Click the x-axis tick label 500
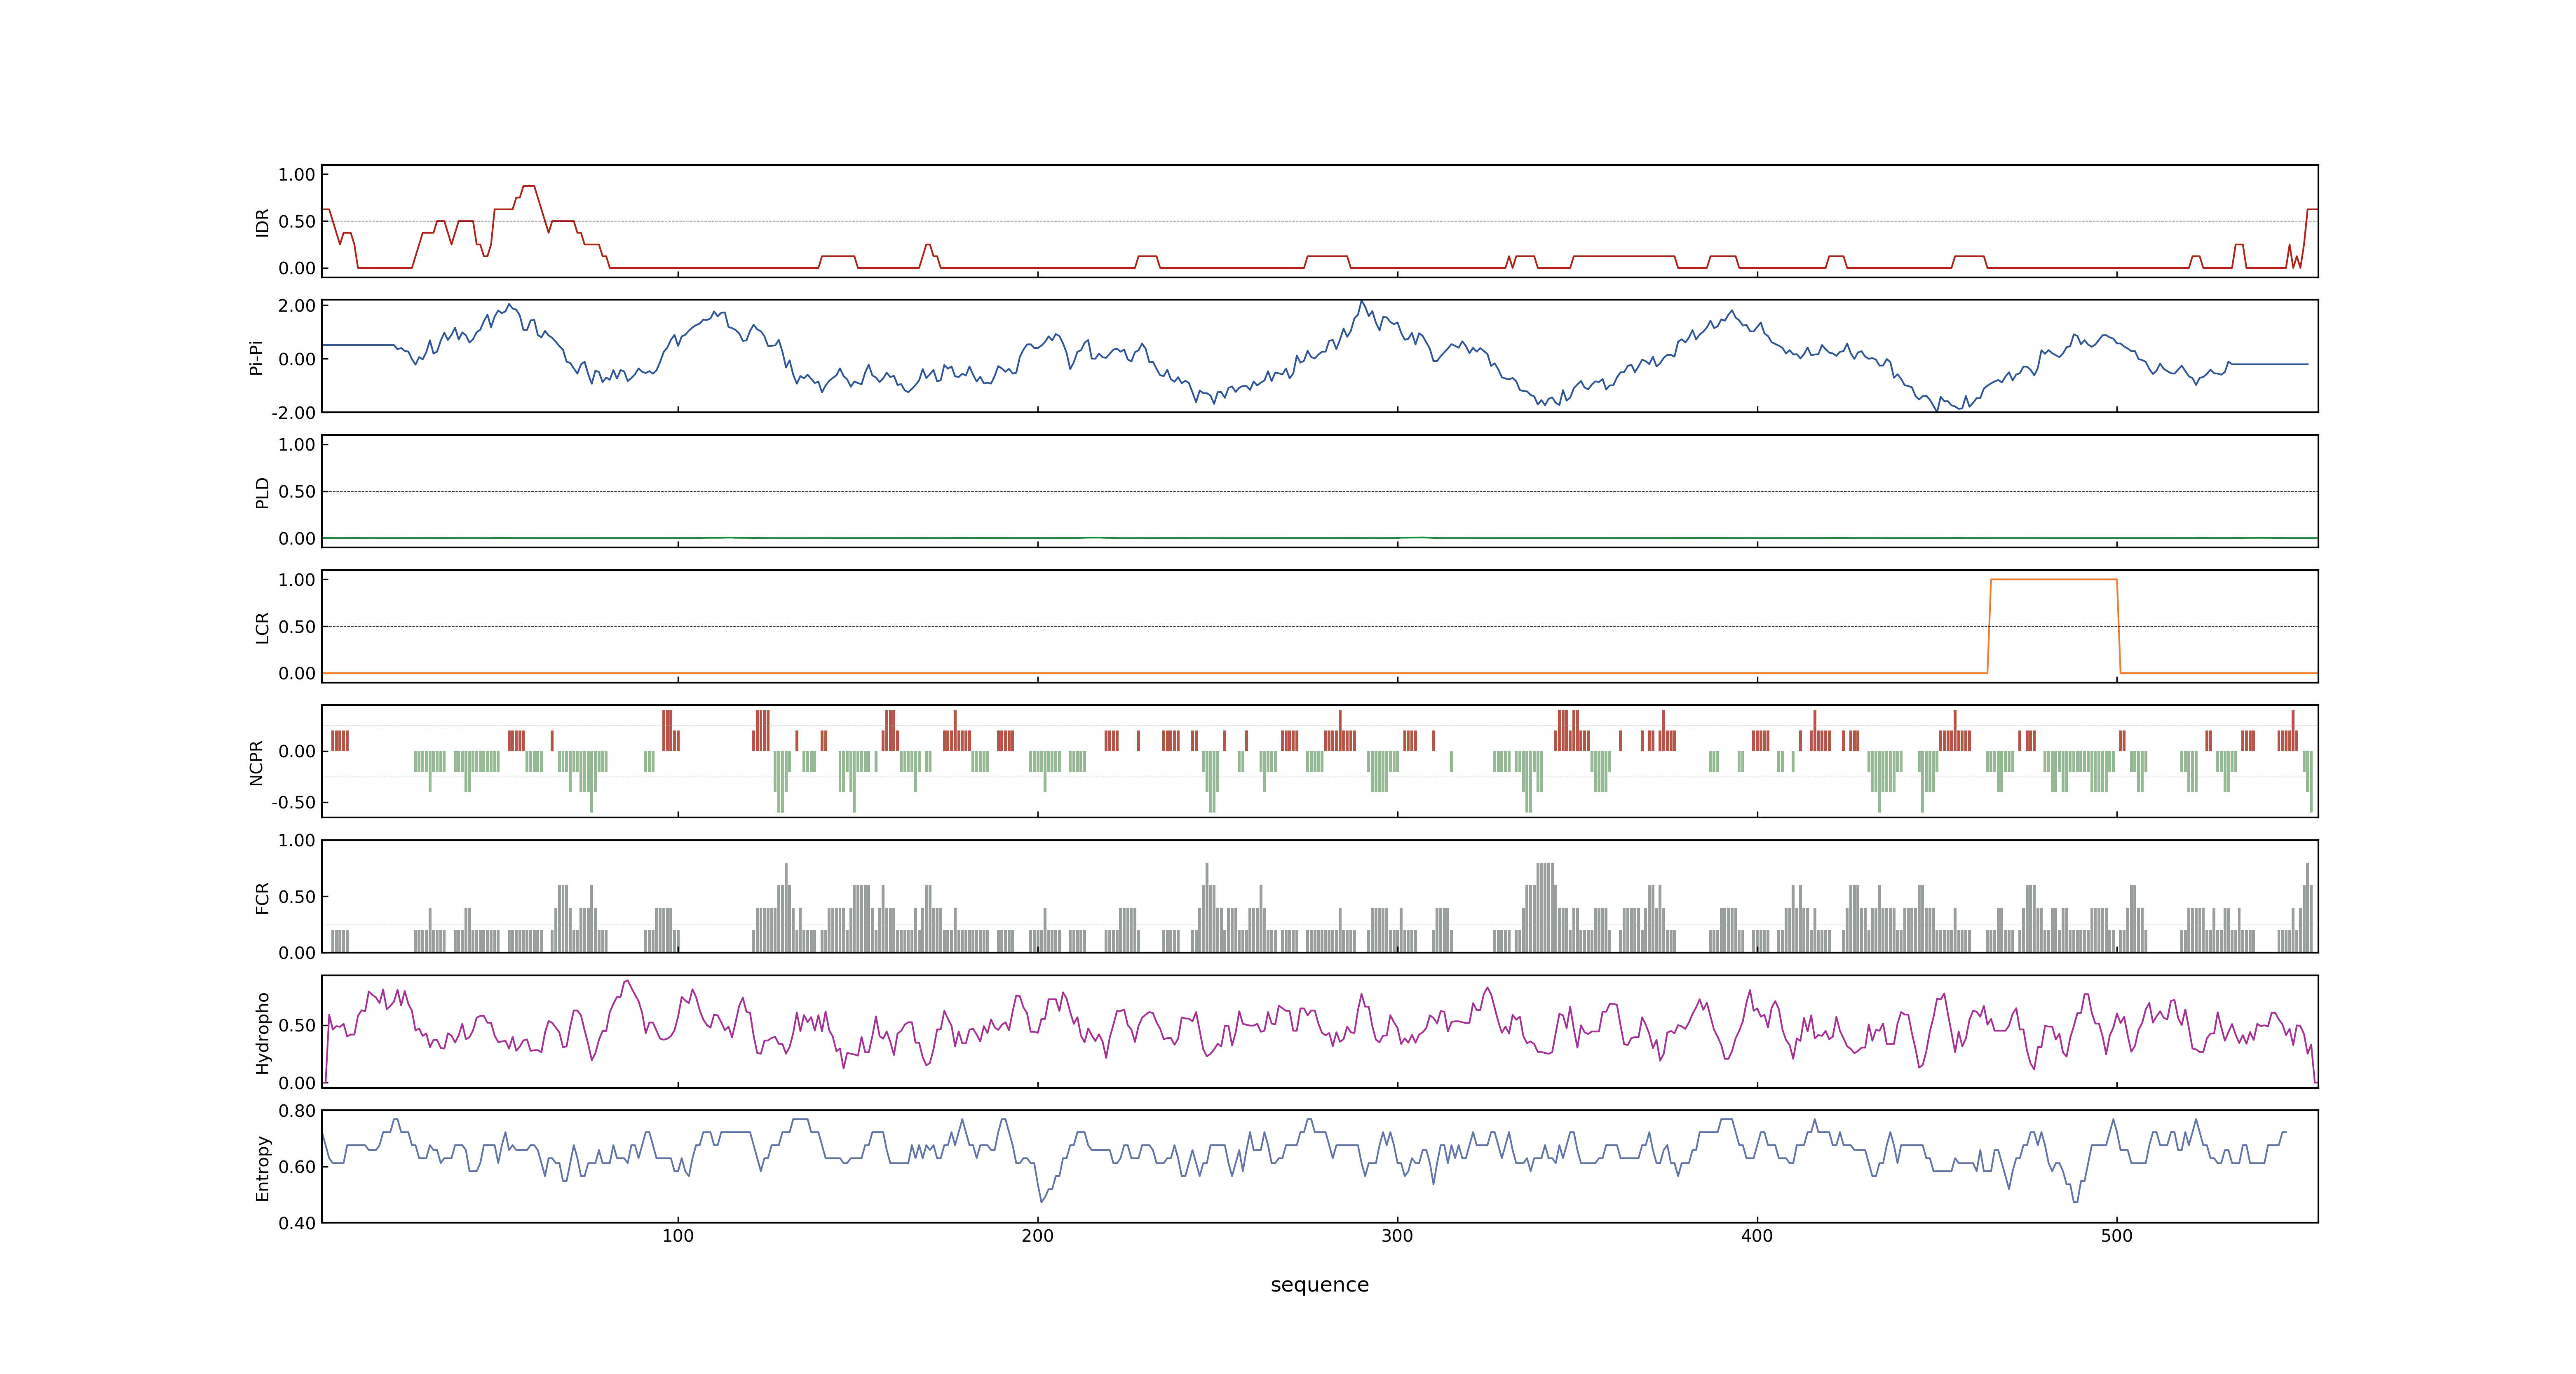2576x1374 pixels. click(2117, 1236)
